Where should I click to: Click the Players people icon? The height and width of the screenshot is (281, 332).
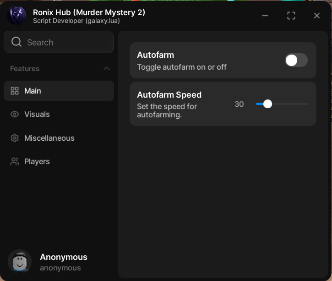[x=15, y=161]
